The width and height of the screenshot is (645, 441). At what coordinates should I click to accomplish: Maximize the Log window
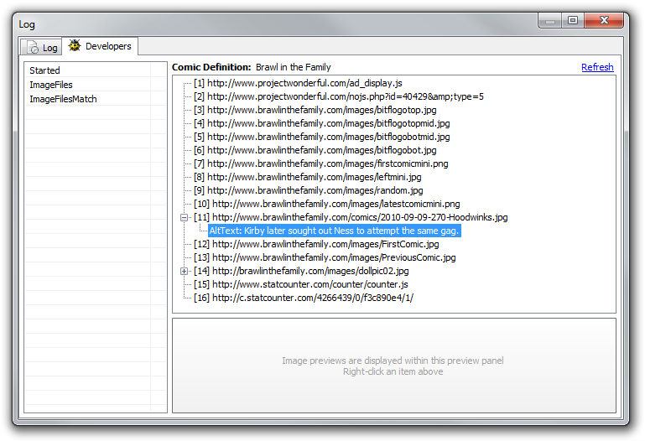573,21
